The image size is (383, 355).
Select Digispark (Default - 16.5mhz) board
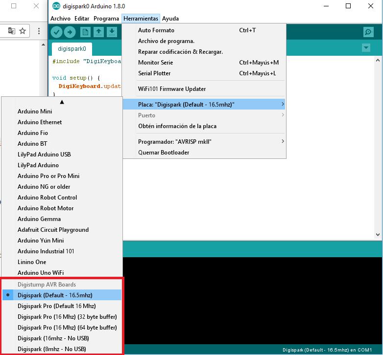point(55,295)
